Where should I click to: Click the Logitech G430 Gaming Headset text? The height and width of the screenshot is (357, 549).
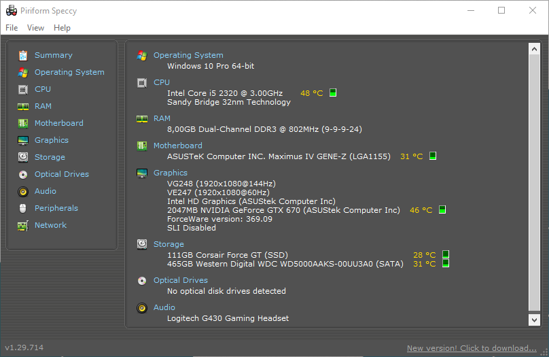click(x=228, y=318)
